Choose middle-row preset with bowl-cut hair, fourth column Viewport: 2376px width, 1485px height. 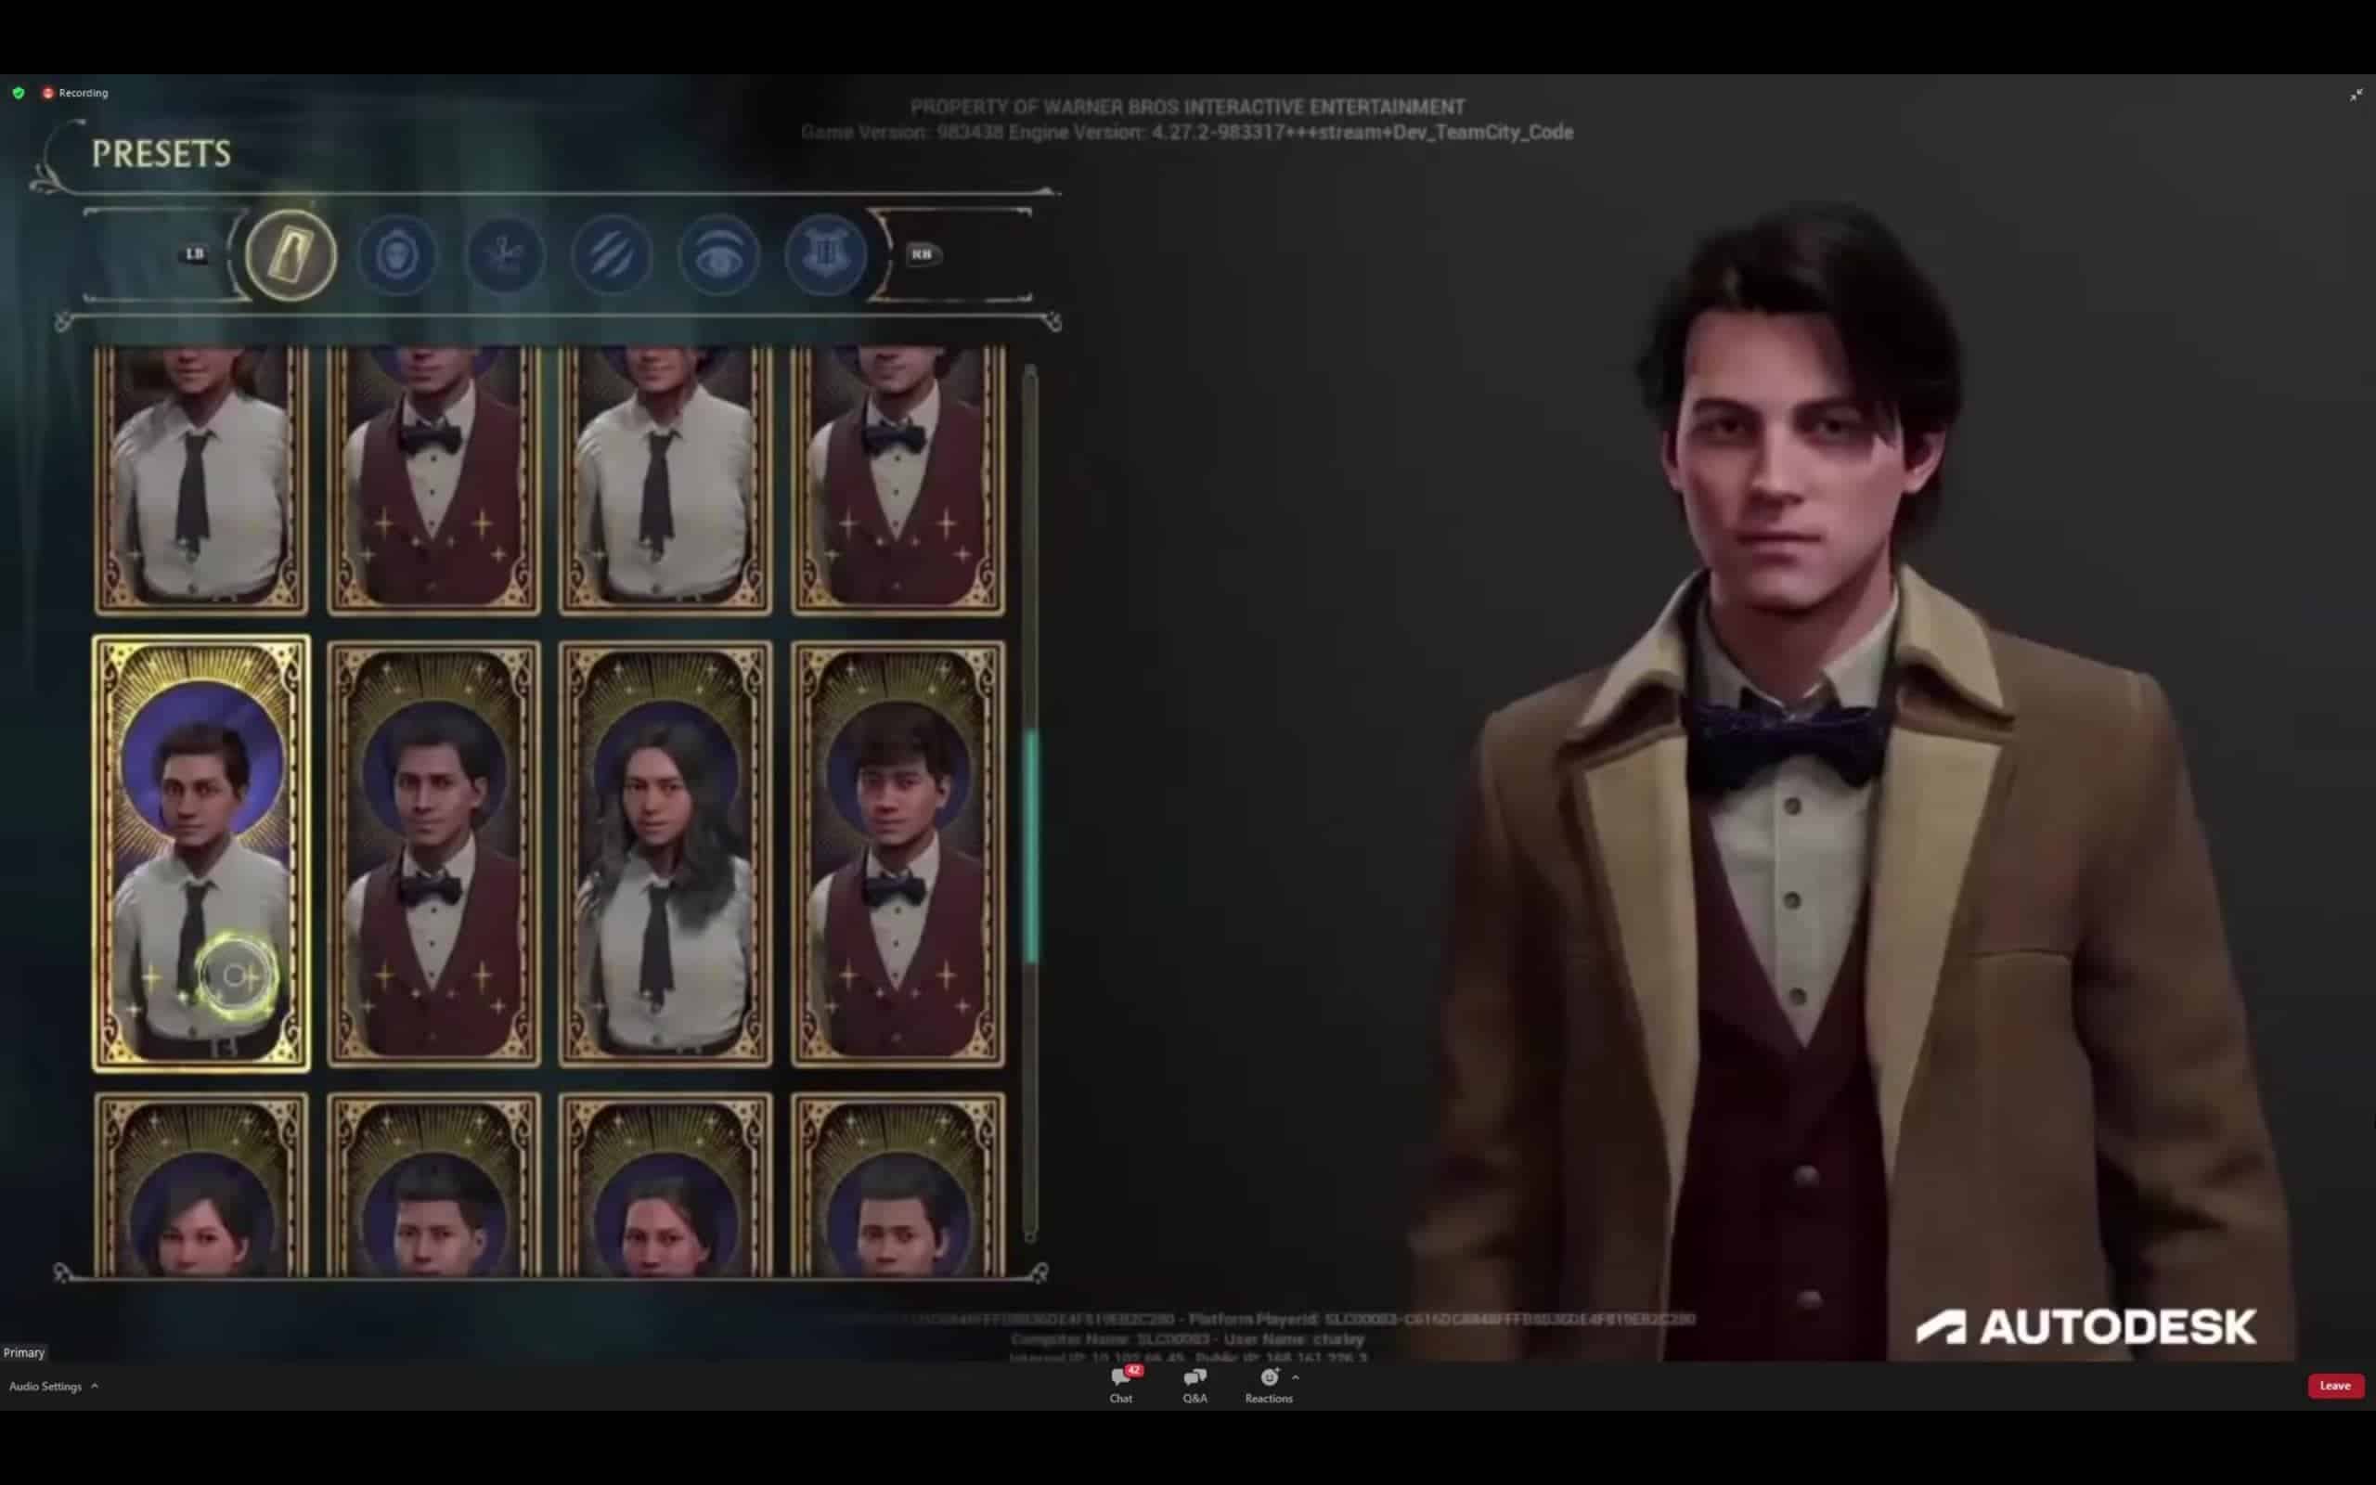pos(898,854)
